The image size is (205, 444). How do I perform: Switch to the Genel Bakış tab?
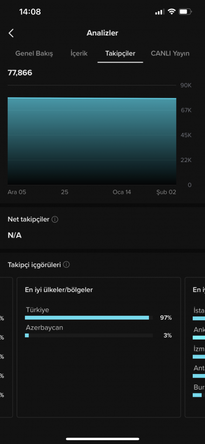click(x=34, y=53)
